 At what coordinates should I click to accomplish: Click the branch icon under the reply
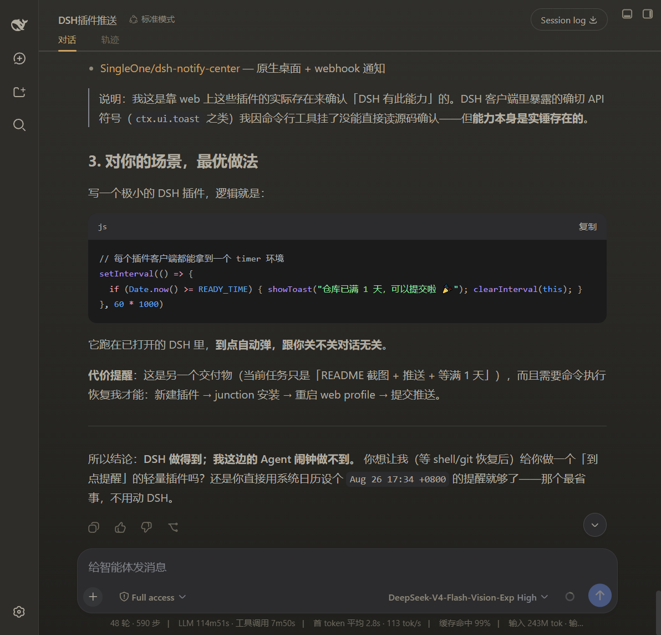pyautogui.click(x=173, y=527)
